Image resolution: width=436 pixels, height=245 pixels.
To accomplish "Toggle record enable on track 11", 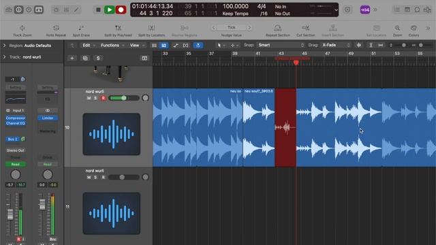I will point(103,177).
